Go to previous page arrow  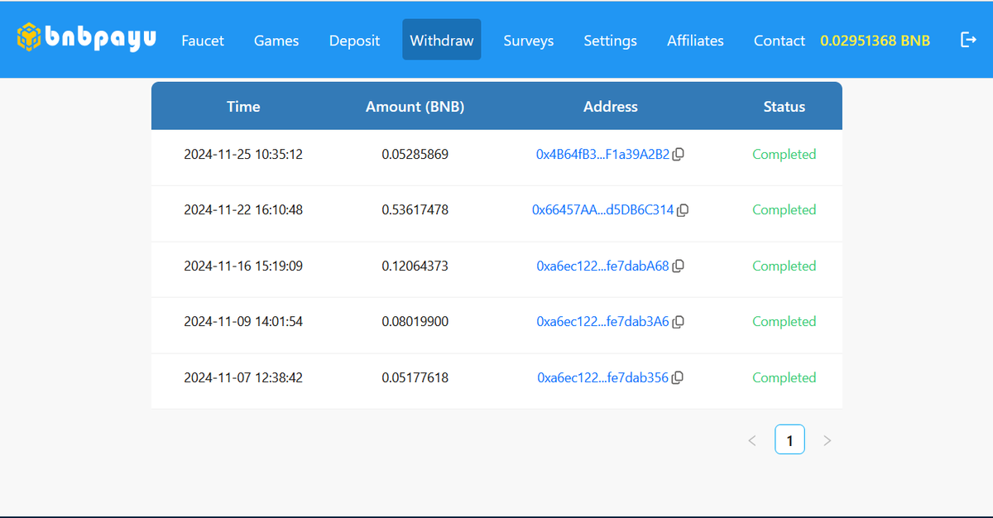click(x=752, y=440)
